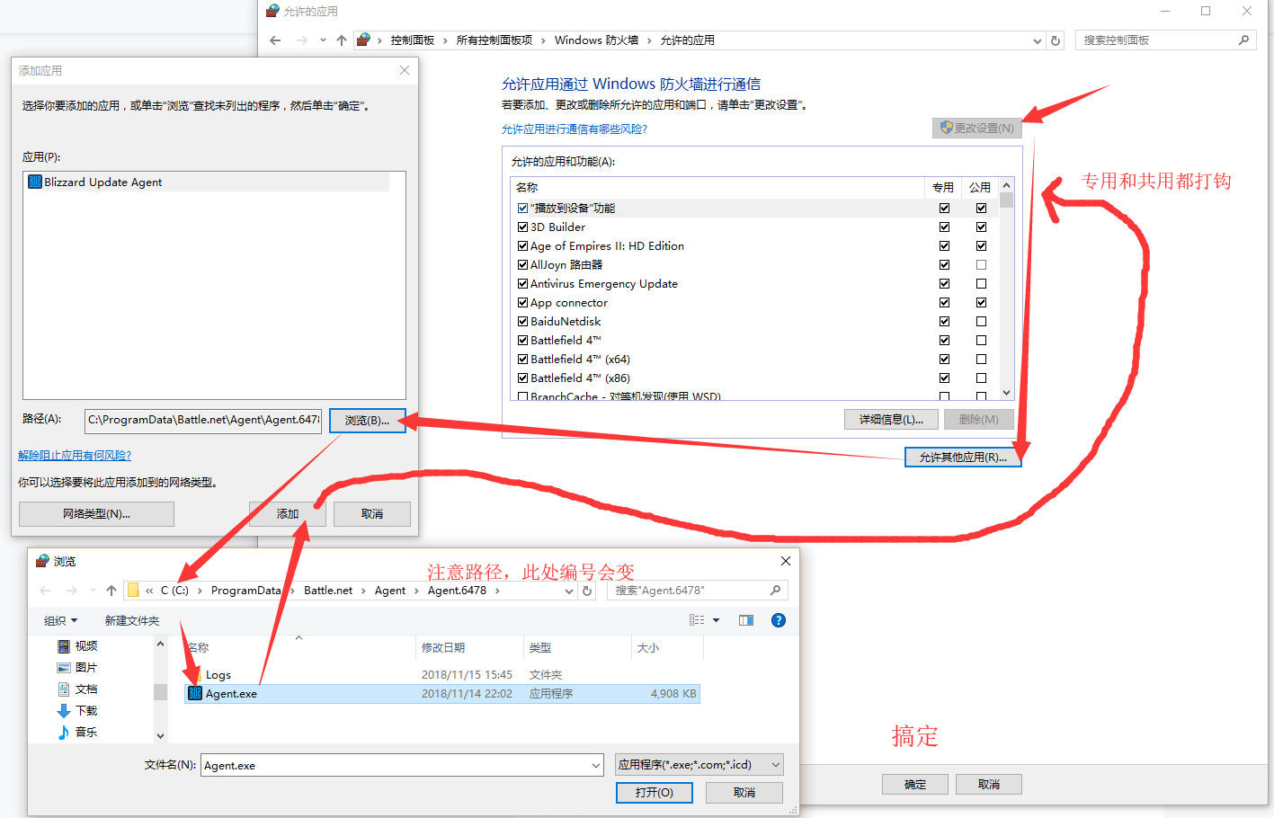The height and width of the screenshot is (818, 1274).
Task: Expand chevron after Agent.6478 in path
Action: point(497,591)
